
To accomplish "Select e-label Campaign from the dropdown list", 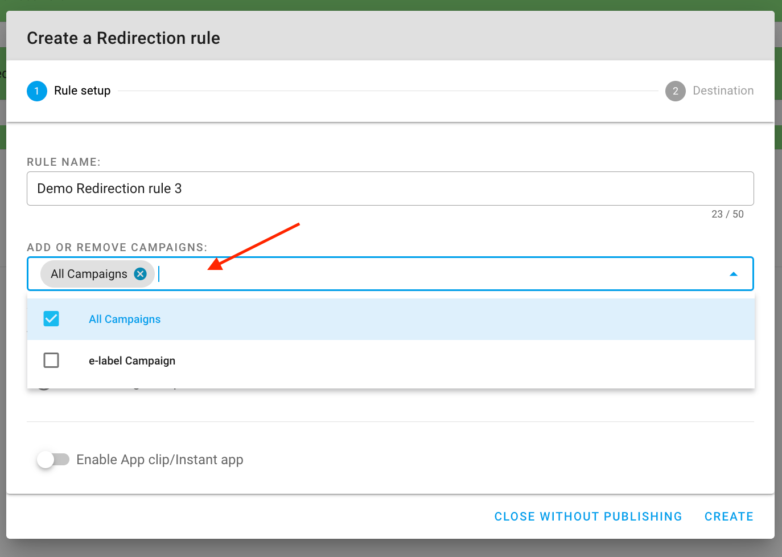I will pyautogui.click(x=132, y=360).
